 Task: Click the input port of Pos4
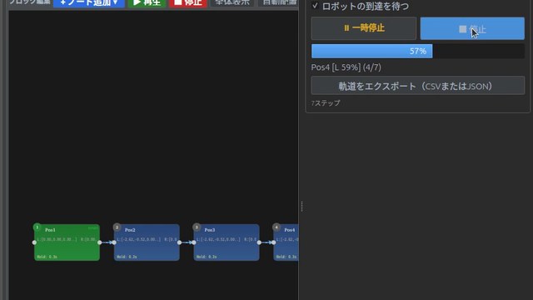(x=274, y=242)
